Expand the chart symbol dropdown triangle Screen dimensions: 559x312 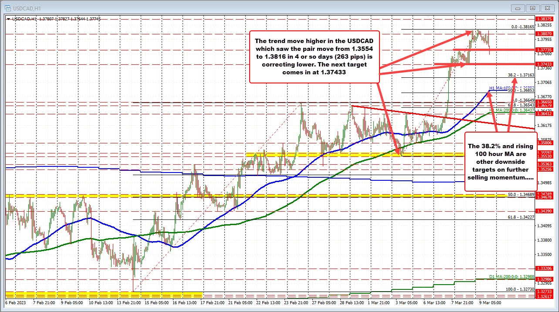click(8, 19)
